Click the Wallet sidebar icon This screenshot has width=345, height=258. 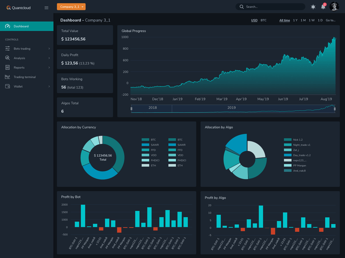7,87
